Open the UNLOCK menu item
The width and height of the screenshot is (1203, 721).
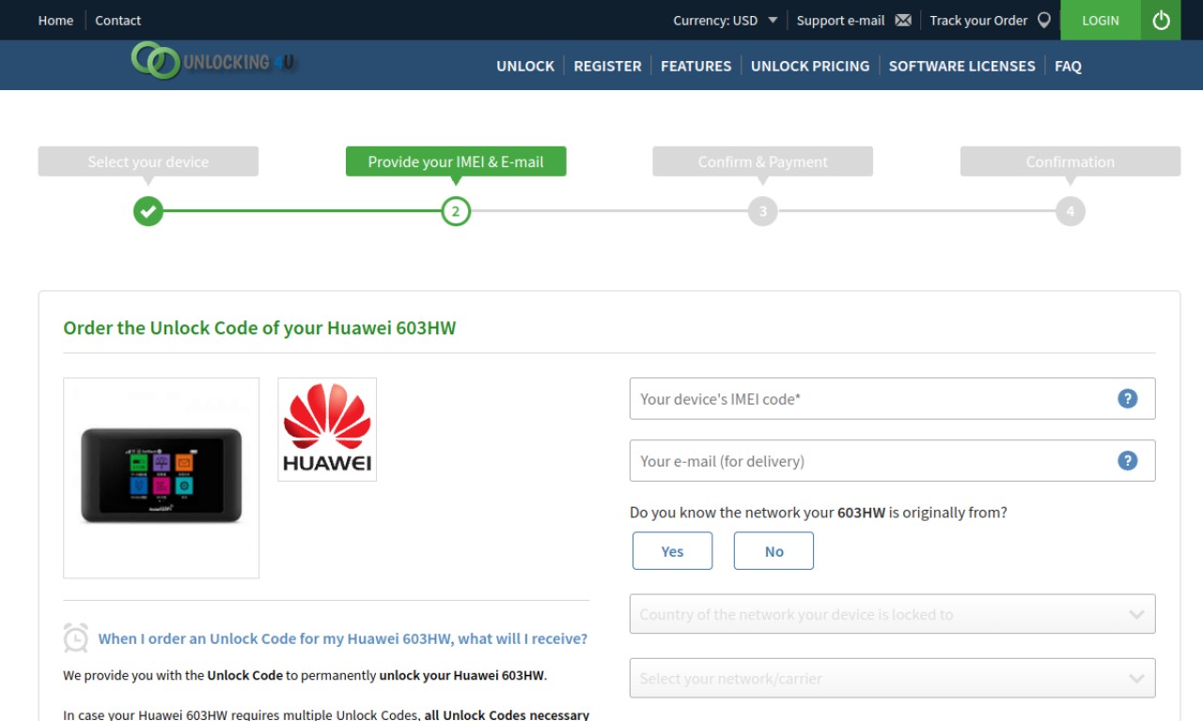[525, 66]
